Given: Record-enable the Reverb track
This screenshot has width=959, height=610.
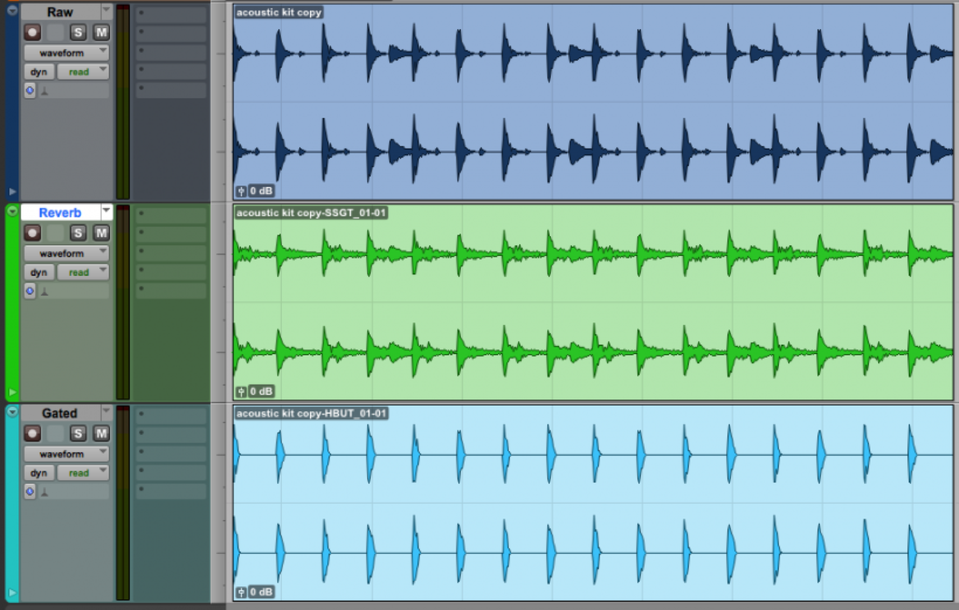Looking at the screenshot, I should click(x=33, y=233).
